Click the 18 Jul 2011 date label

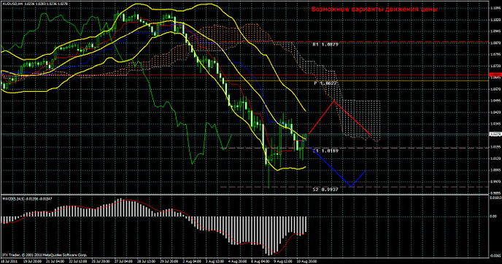click(9, 261)
